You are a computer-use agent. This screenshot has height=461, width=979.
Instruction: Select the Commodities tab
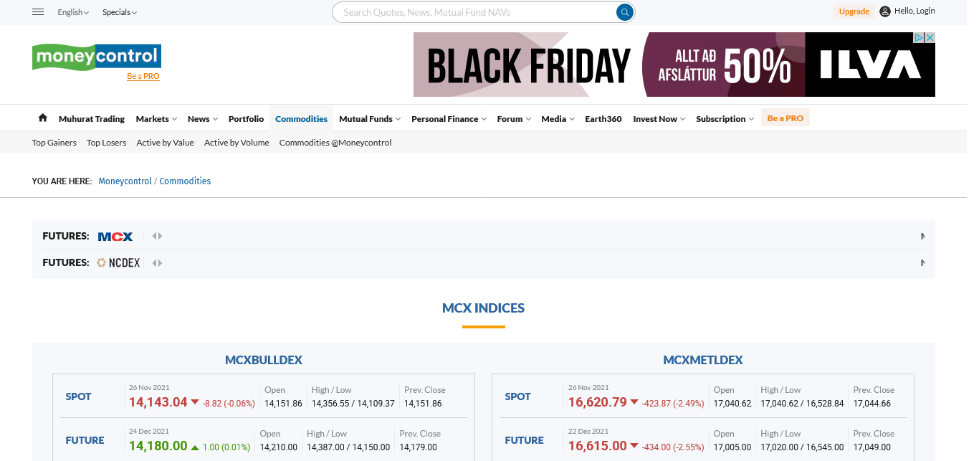pos(301,119)
